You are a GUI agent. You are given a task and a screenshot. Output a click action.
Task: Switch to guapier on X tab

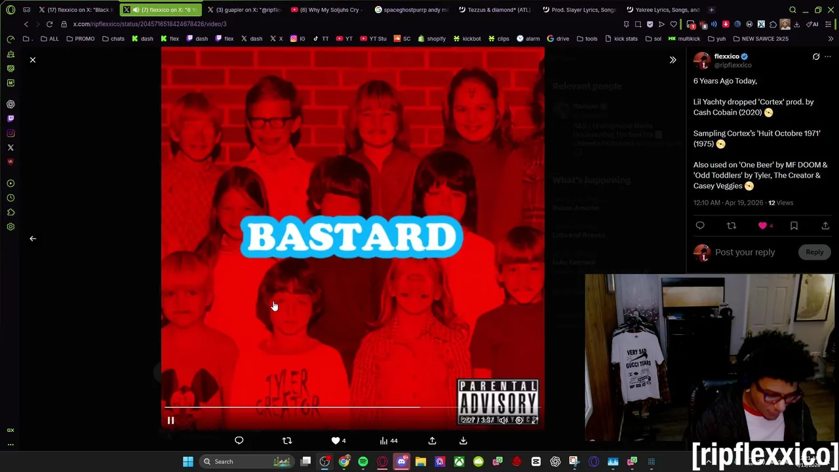[x=244, y=10]
